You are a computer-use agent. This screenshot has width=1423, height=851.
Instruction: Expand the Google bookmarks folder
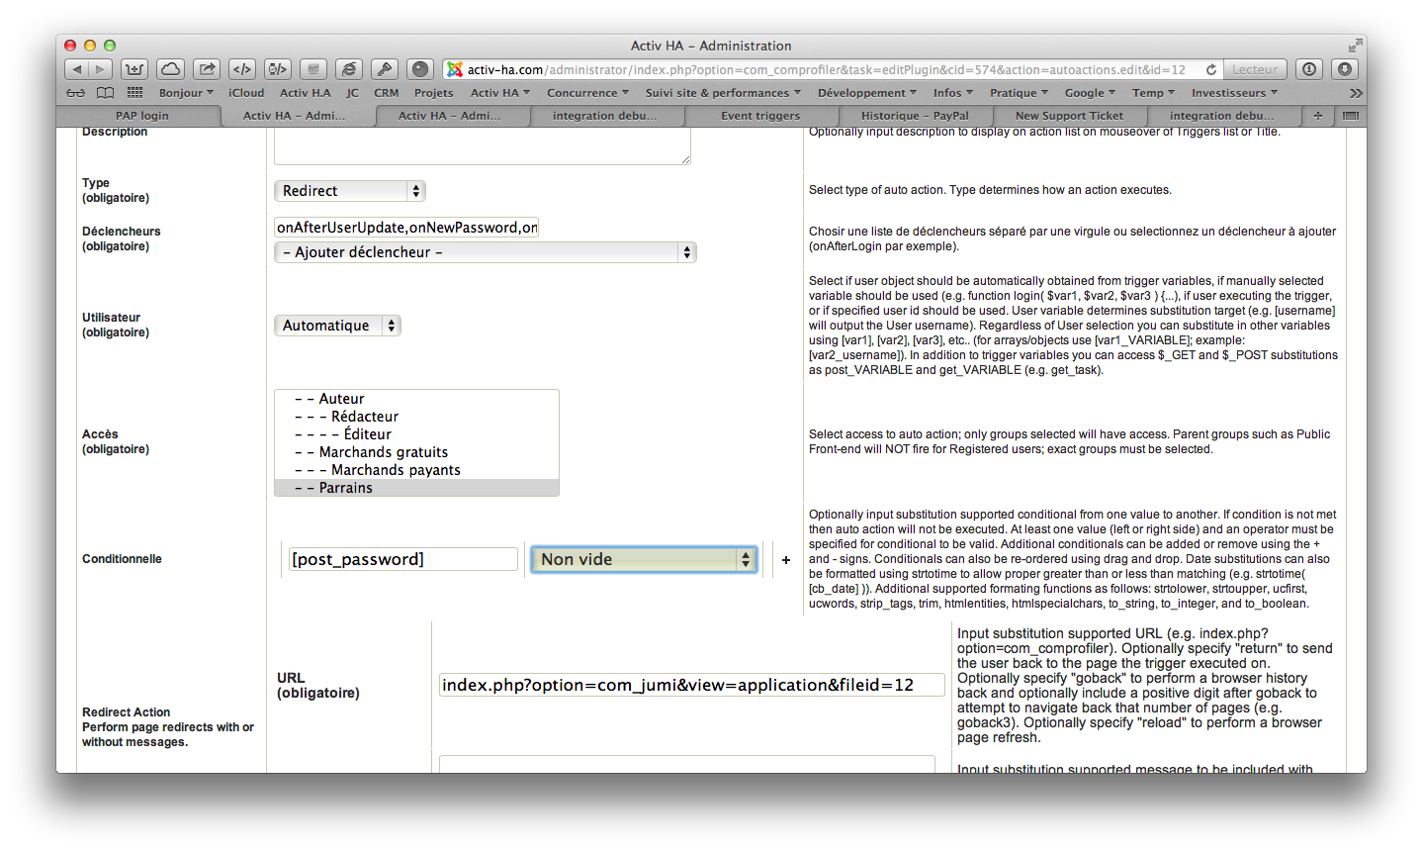(1090, 93)
